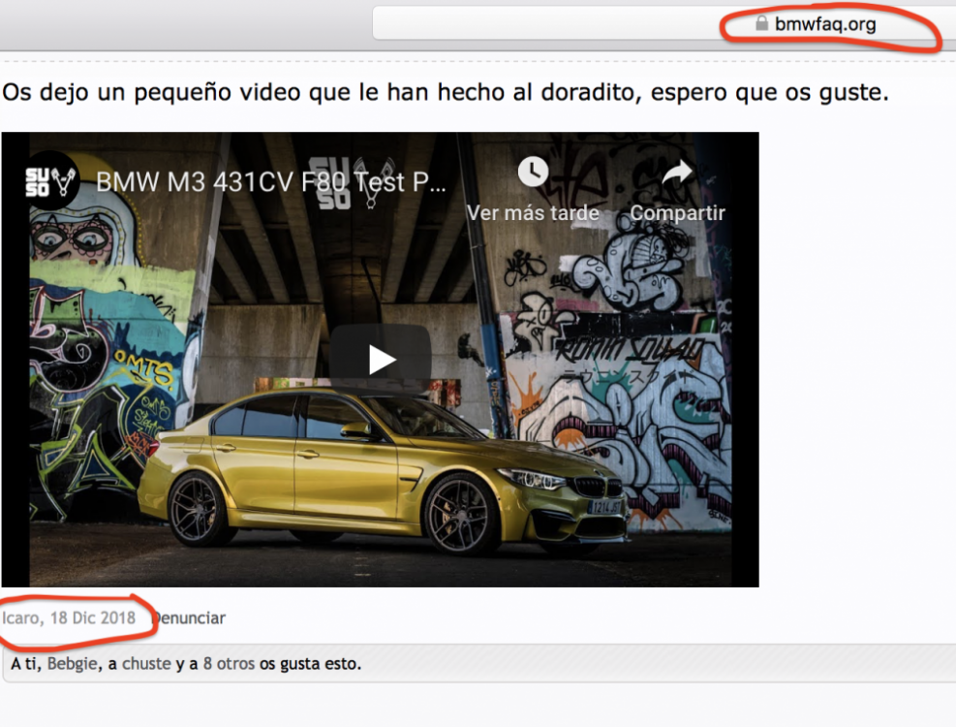Screen dimensions: 956x727
Task: Open chuste's profile link
Action: [146, 664]
